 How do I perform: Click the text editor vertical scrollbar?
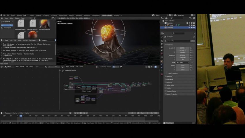click(x=55, y=49)
